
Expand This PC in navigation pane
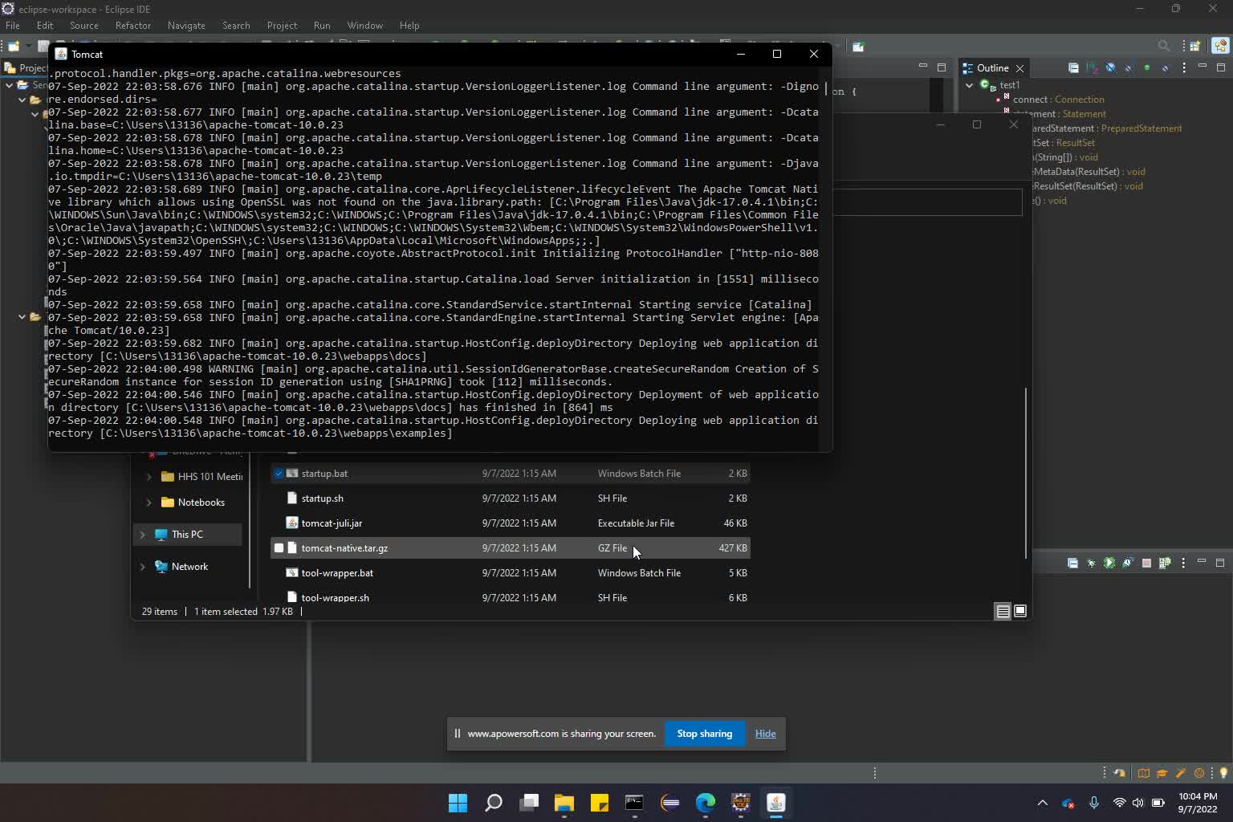click(143, 535)
